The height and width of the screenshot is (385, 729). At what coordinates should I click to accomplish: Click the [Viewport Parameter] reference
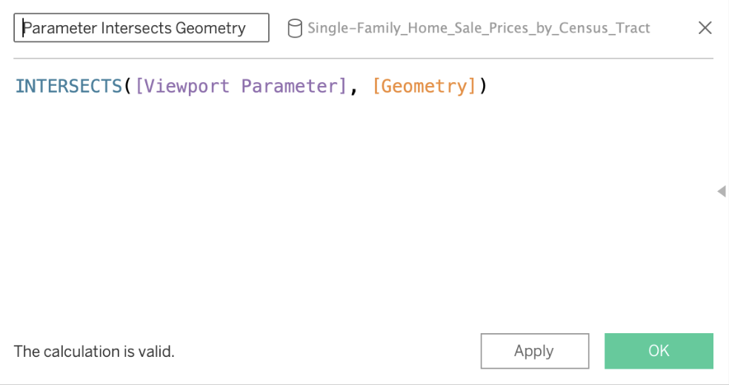pyautogui.click(x=241, y=87)
